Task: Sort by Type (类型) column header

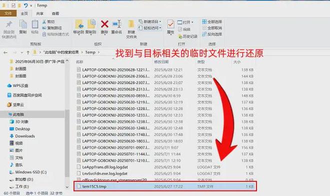Action: (x=201, y=62)
